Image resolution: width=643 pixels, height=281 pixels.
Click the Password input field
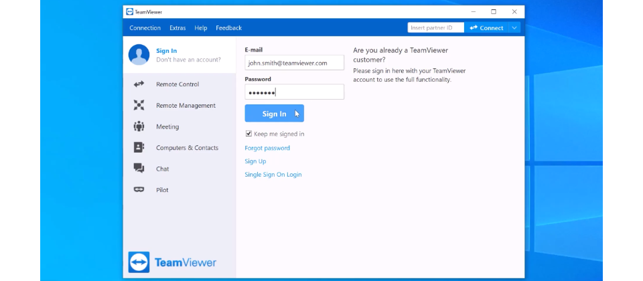(295, 92)
